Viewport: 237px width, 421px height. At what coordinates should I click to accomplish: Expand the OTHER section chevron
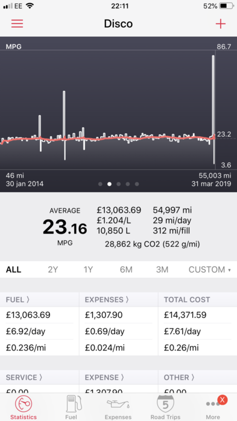click(x=179, y=377)
